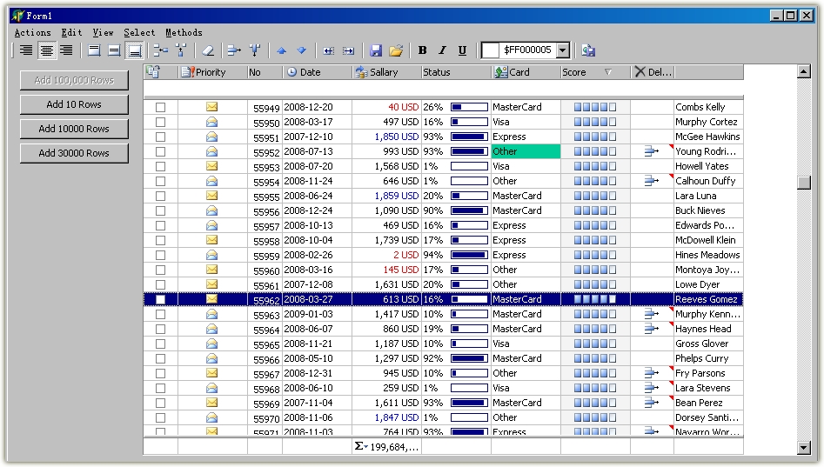The image size is (824, 467).
Task: Click the scrollbar up arrow
Action: pos(803,71)
